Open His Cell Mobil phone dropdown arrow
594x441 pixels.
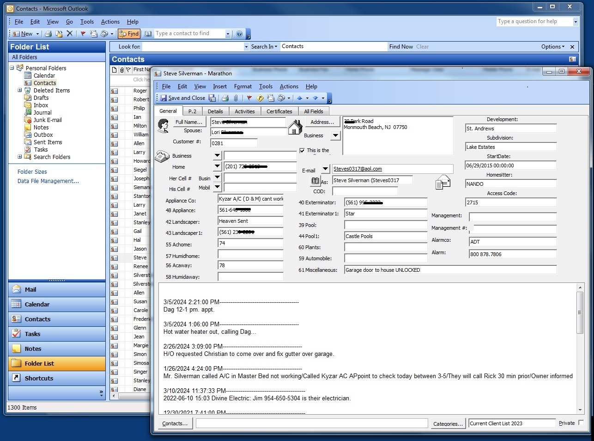[217, 187]
